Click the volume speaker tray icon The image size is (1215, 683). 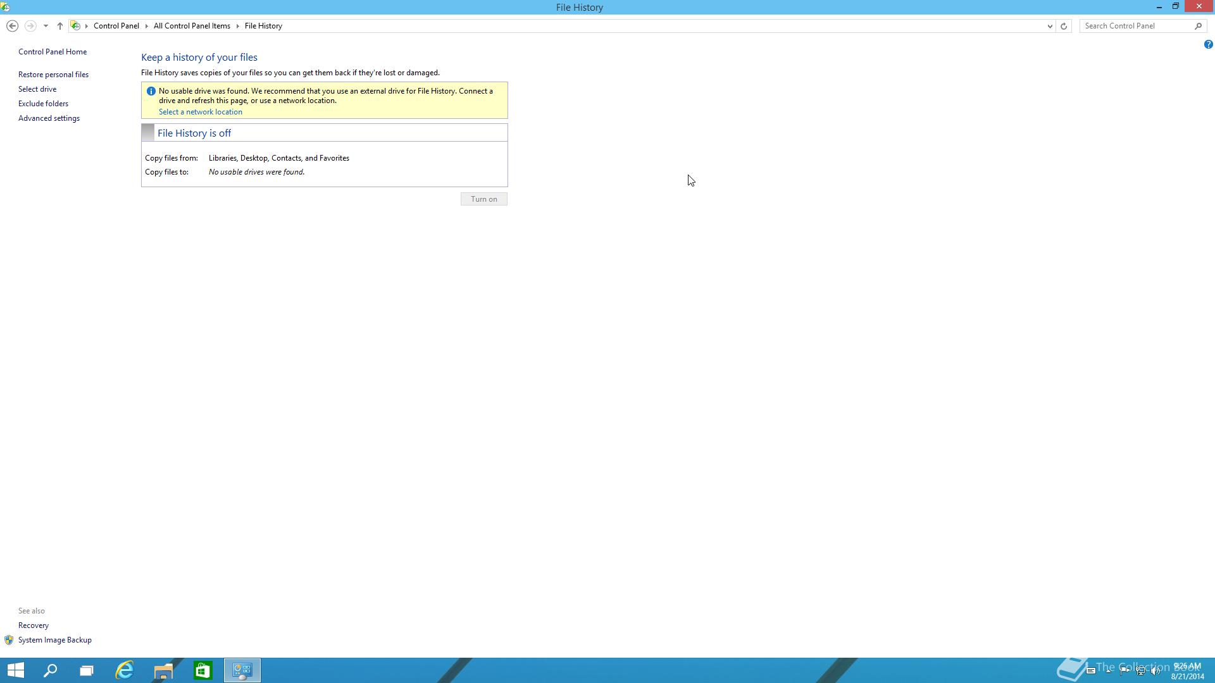point(1156,671)
